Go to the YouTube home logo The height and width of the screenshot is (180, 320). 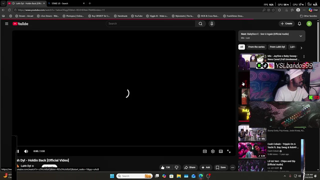coord(20,24)
